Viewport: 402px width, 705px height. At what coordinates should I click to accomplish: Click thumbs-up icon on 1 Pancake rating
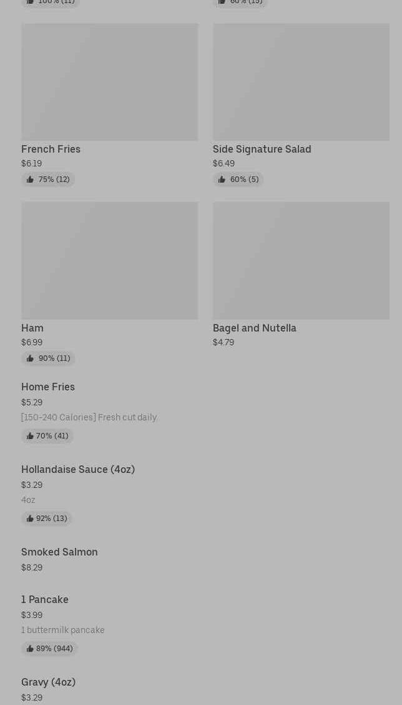pos(29,649)
